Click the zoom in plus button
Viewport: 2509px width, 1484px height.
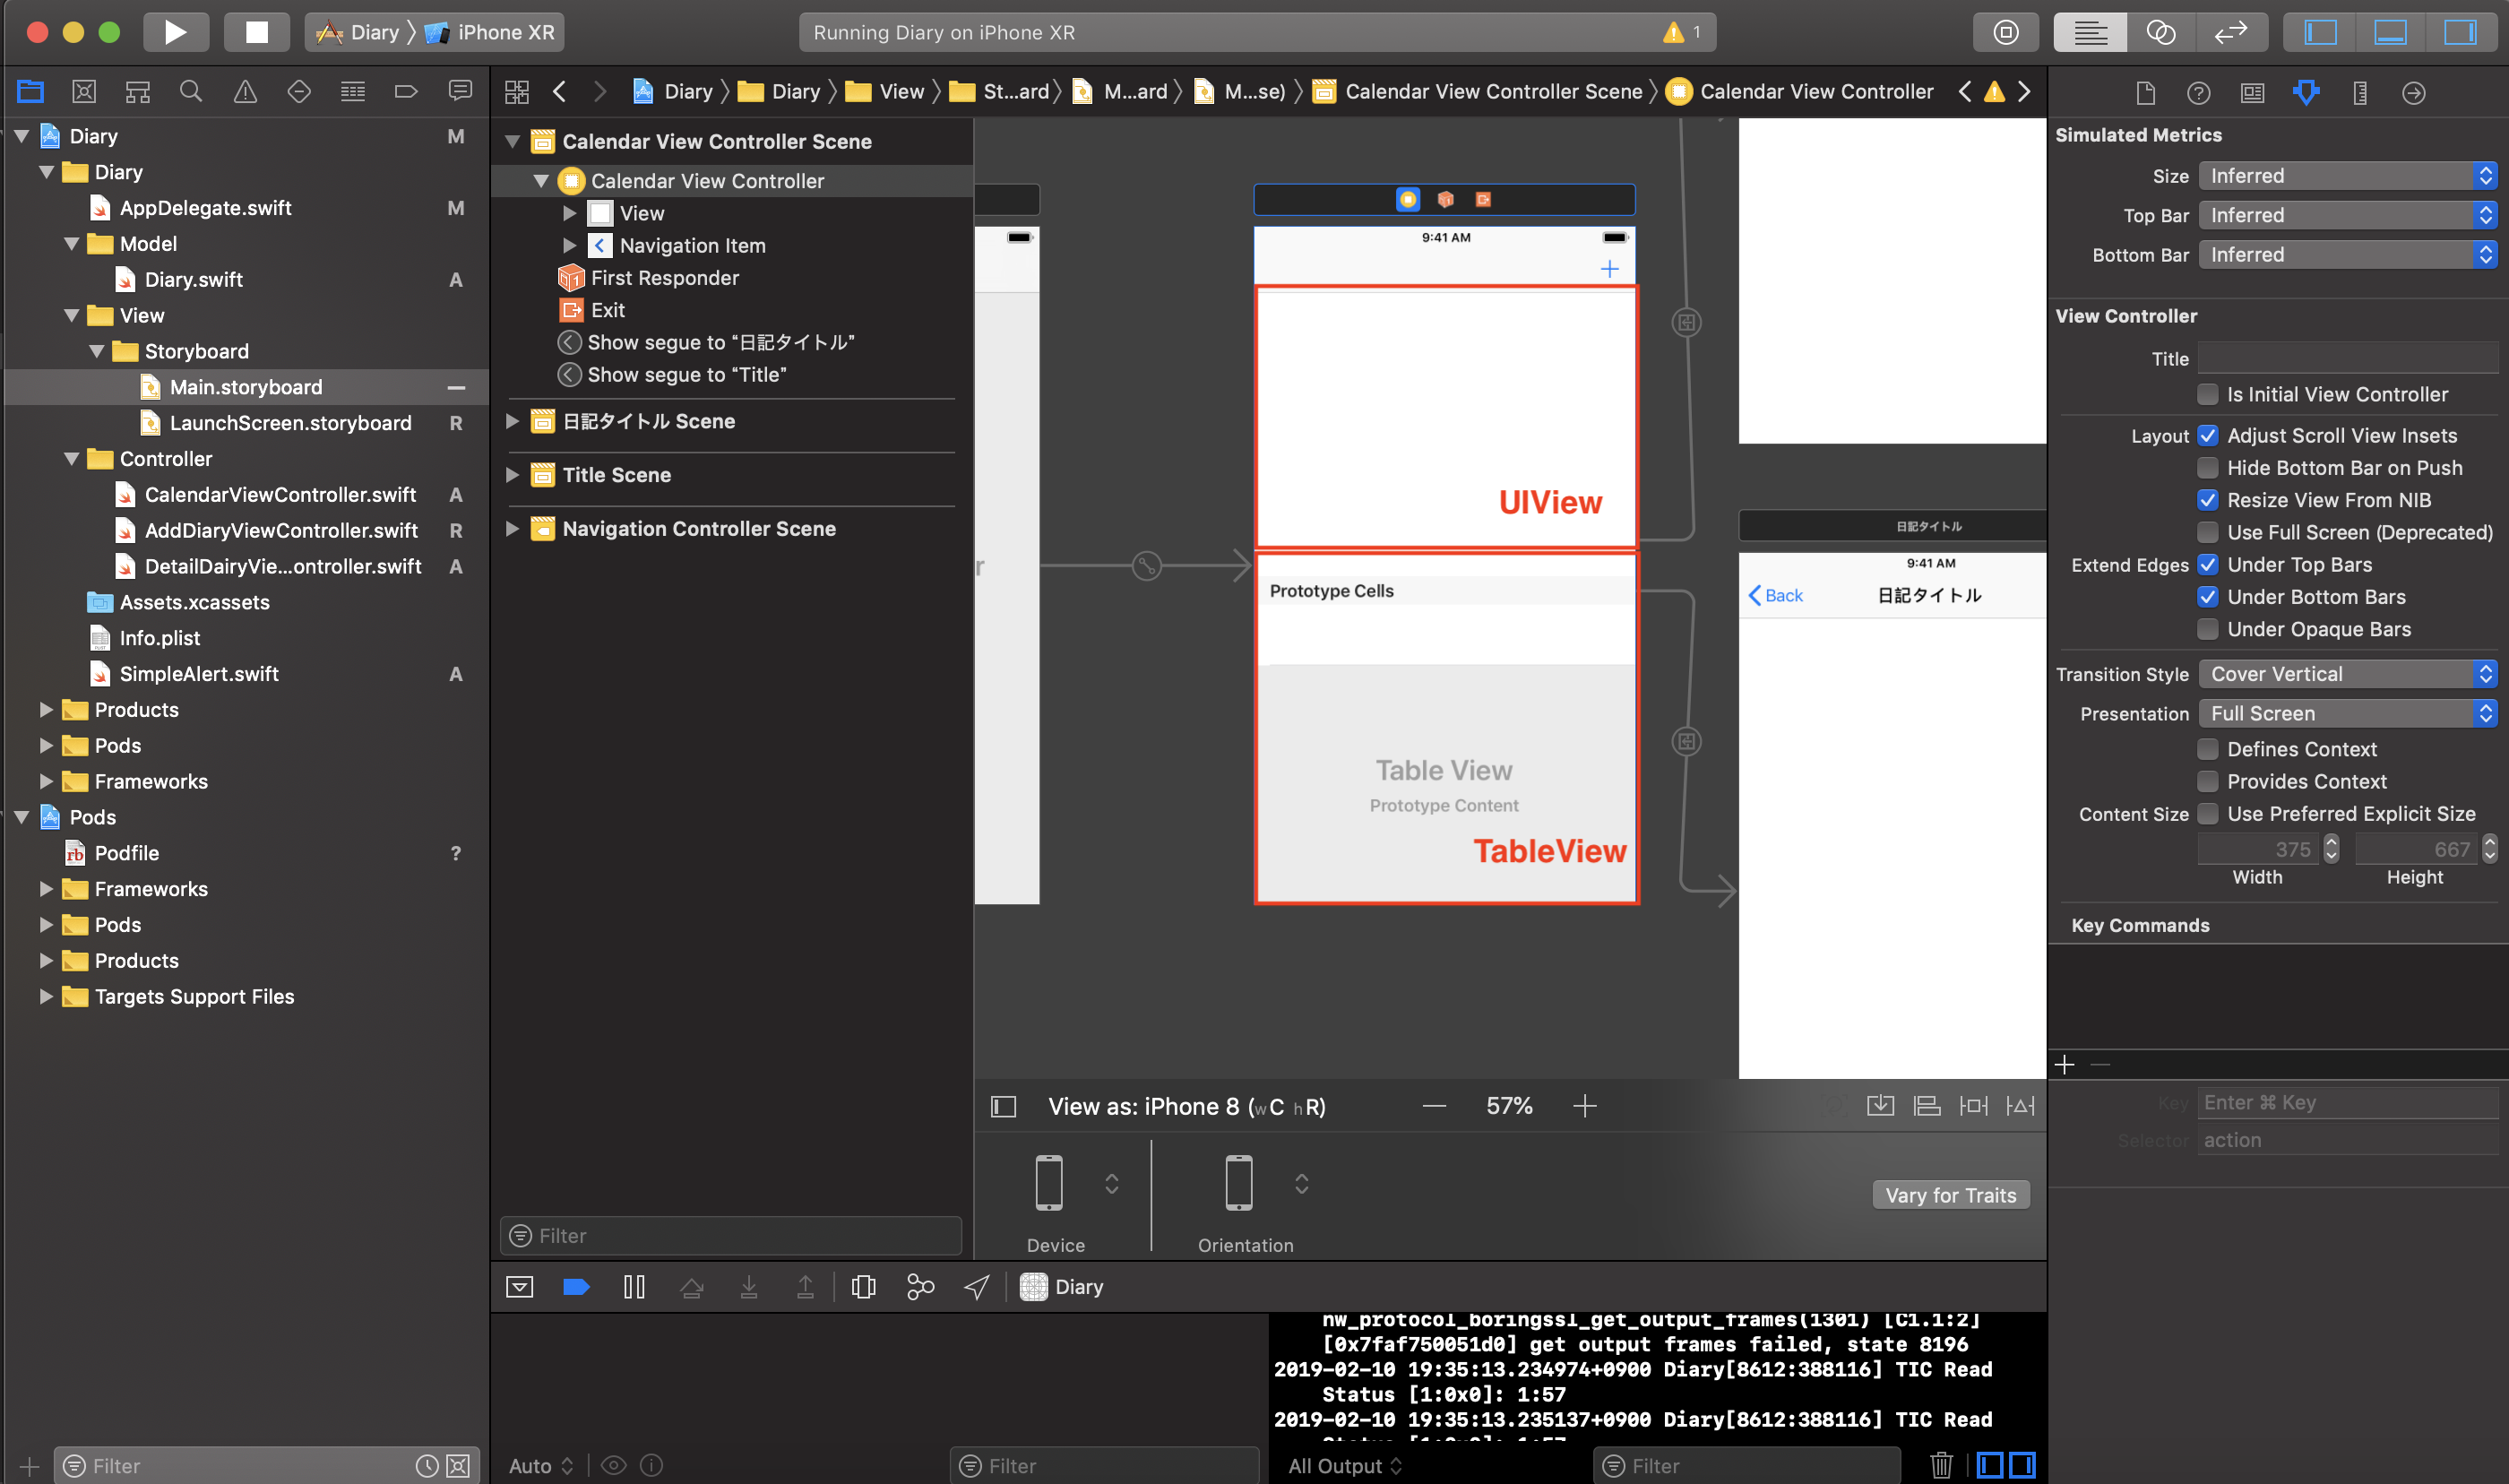pos(1584,1106)
